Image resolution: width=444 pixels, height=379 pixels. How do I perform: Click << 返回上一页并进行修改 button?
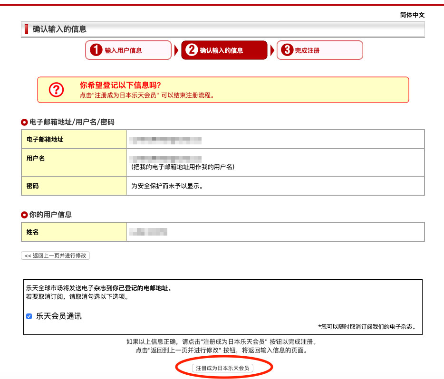[56, 256]
